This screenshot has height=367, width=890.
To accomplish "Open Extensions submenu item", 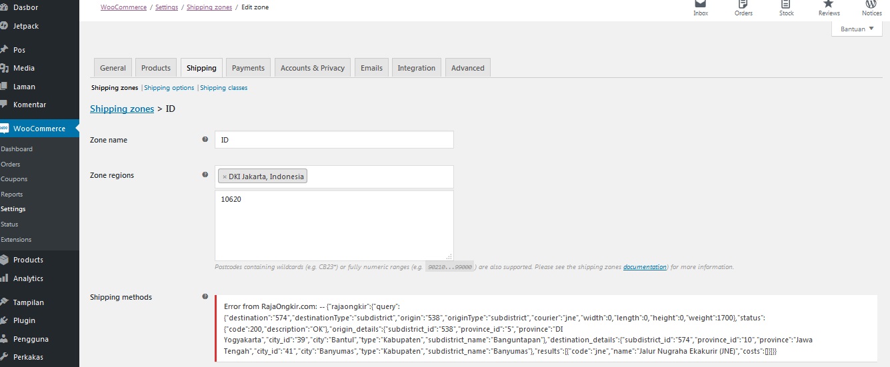I will pos(16,240).
